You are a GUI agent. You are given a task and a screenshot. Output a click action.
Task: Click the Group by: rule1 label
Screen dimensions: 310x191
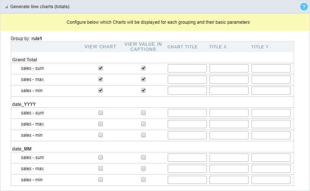[x=26, y=38]
